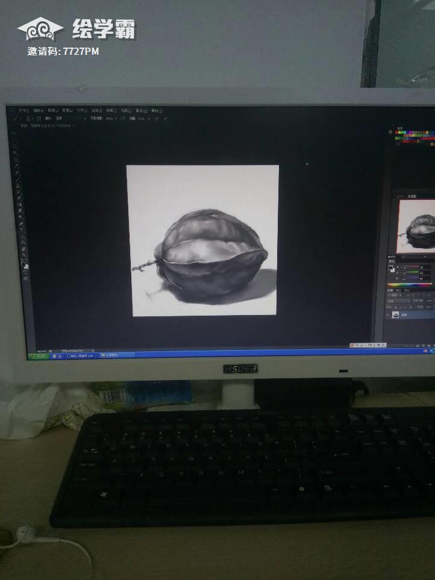435x580 pixels.
Task: Click the G green color slider
Action: click(410, 273)
